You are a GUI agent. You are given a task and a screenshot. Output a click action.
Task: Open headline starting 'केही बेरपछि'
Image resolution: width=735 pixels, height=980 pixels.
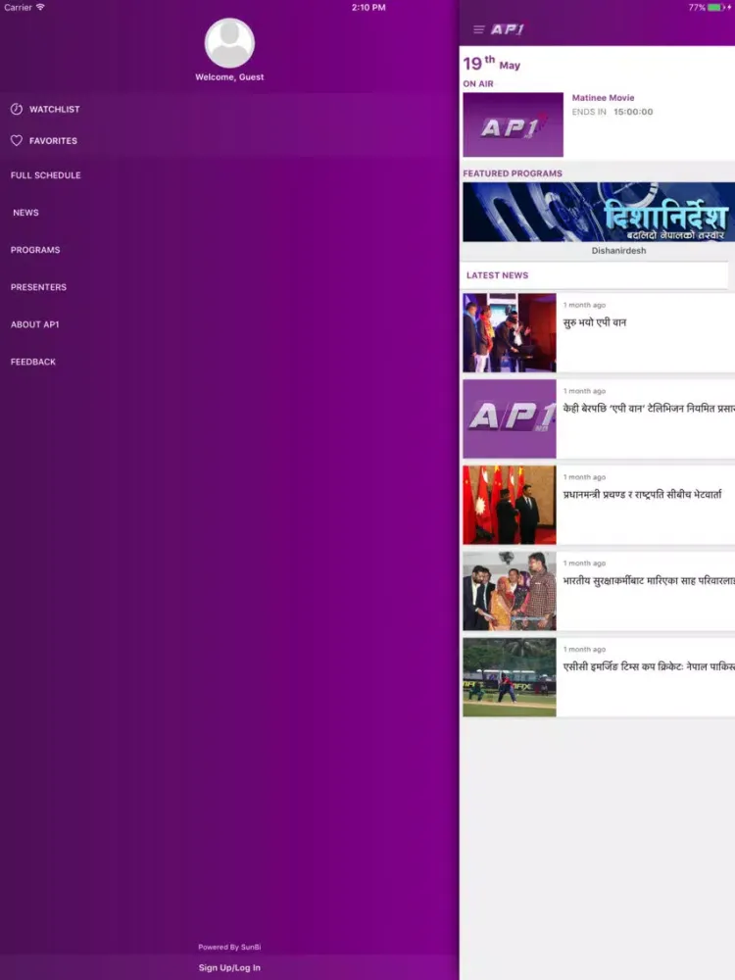click(x=649, y=409)
